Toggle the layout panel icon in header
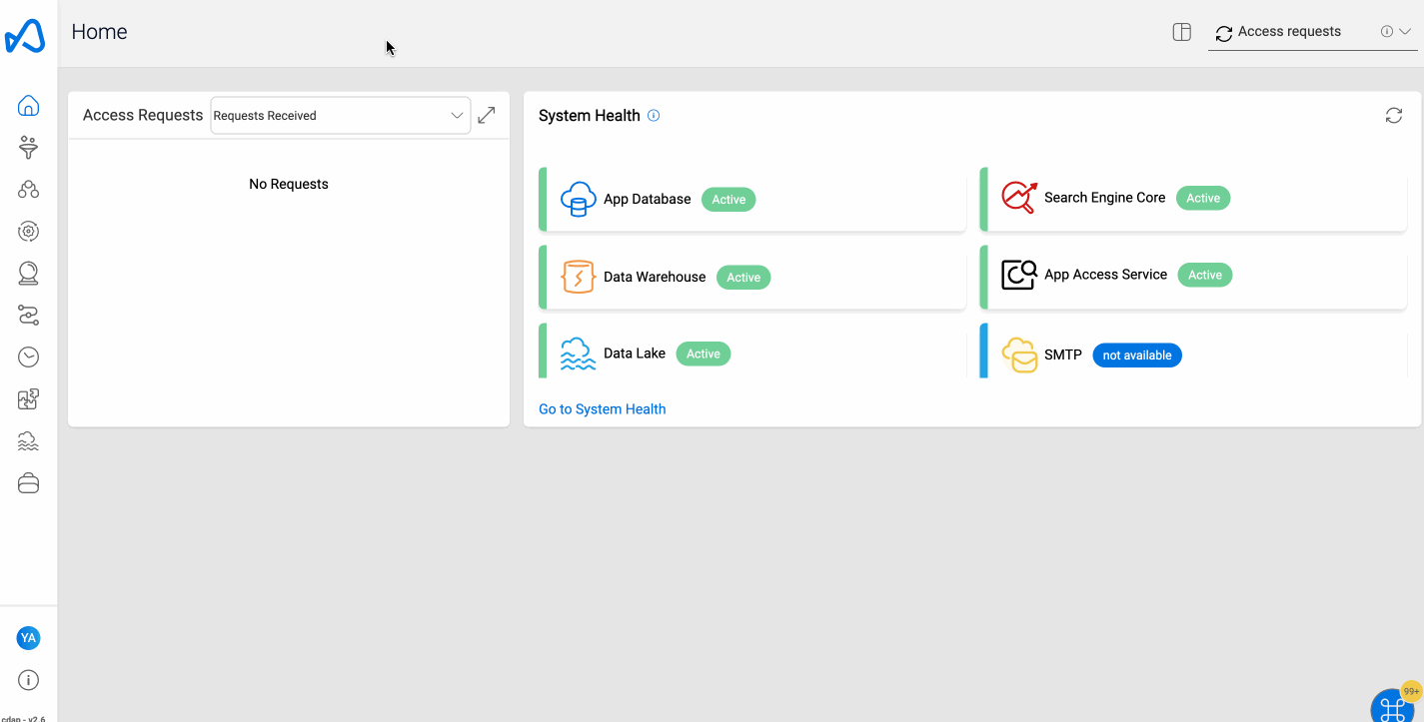 click(x=1181, y=32)
